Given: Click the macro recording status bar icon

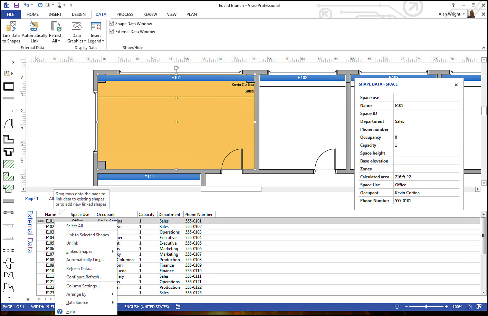Looking at the screenshot, I should tap(178, 307).
